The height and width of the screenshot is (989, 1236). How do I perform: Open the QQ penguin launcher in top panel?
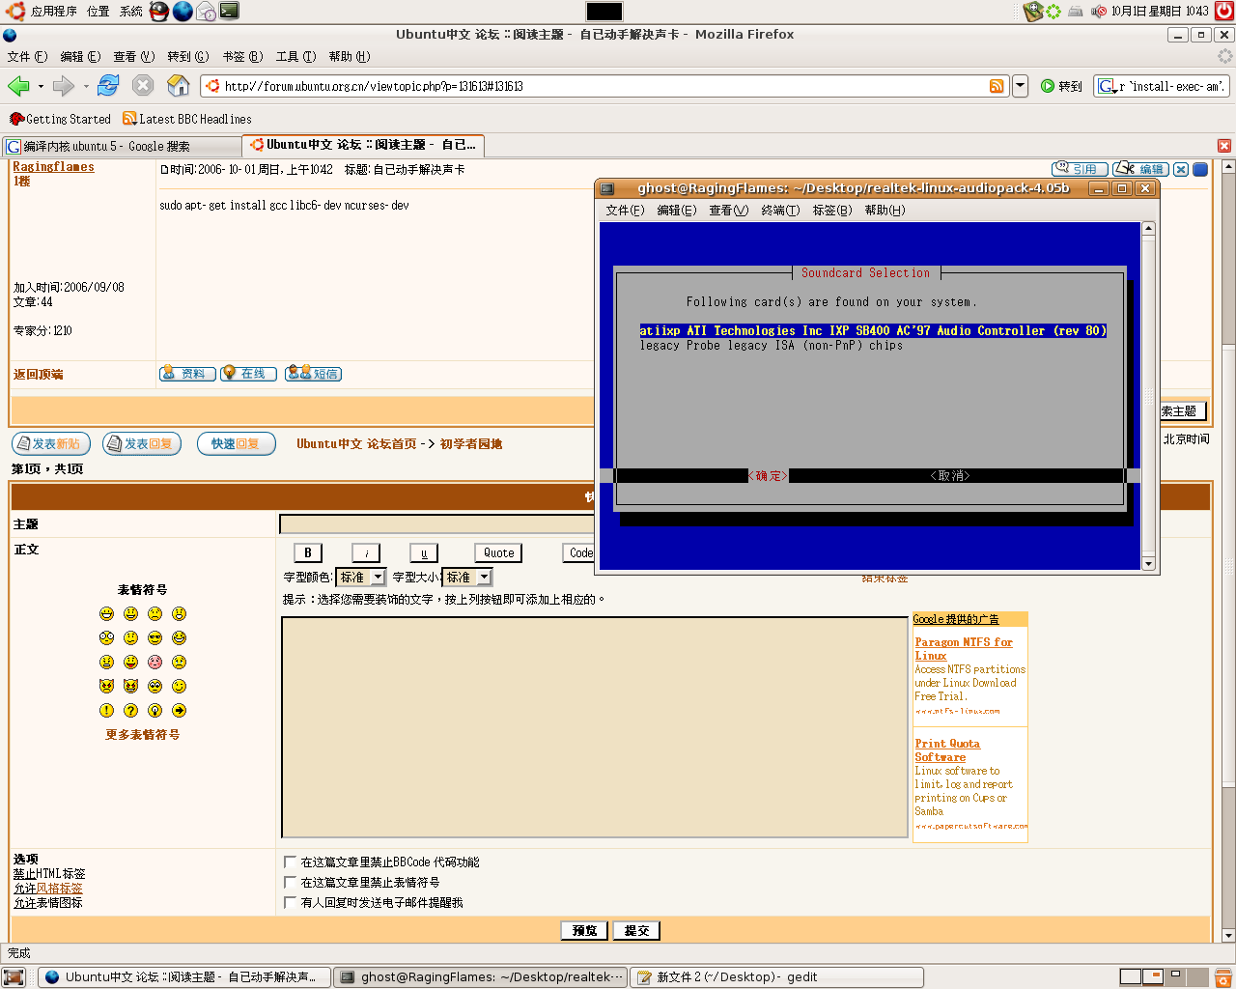tap(159, 12)
